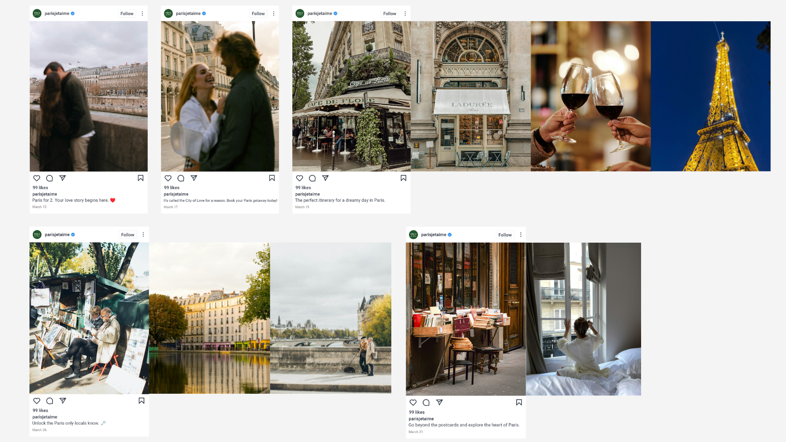Save the March 26 locals post with the bookmark icon
Screen dimensions: 786x442
pyautogui.click(x=141, y=401)
